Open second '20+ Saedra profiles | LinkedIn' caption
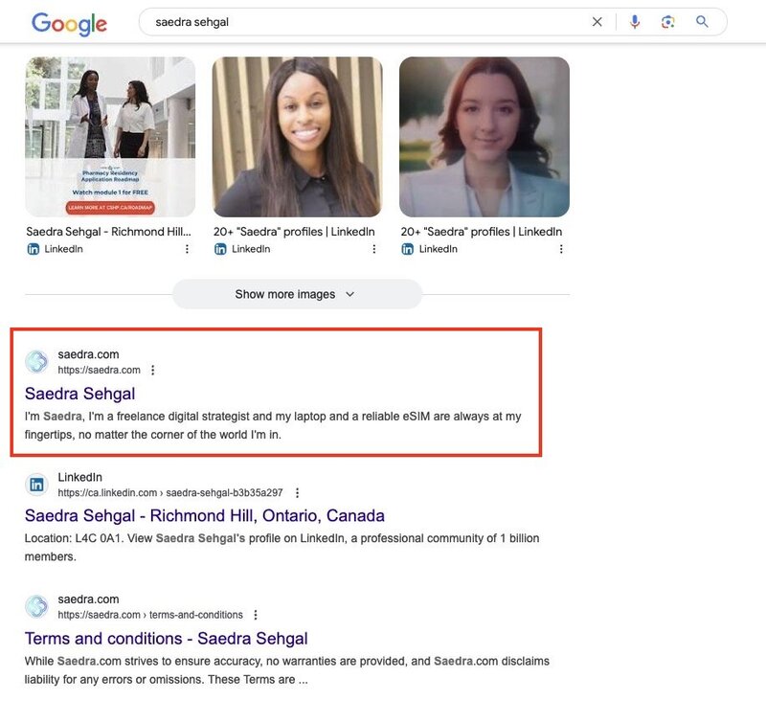Screen dimensions: 766x701 [x=294, y=232]
